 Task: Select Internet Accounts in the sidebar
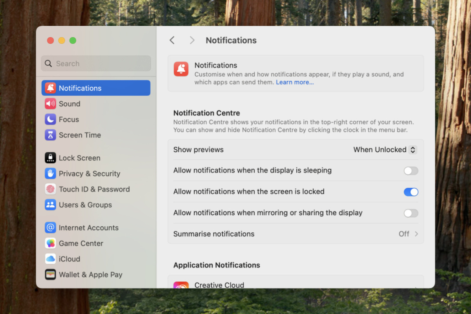(89, 228)
